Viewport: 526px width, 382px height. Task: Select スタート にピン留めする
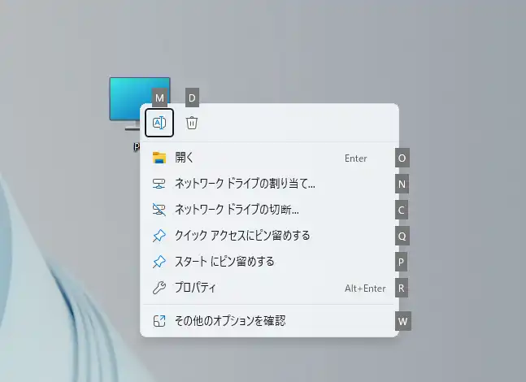click(269, 262)
